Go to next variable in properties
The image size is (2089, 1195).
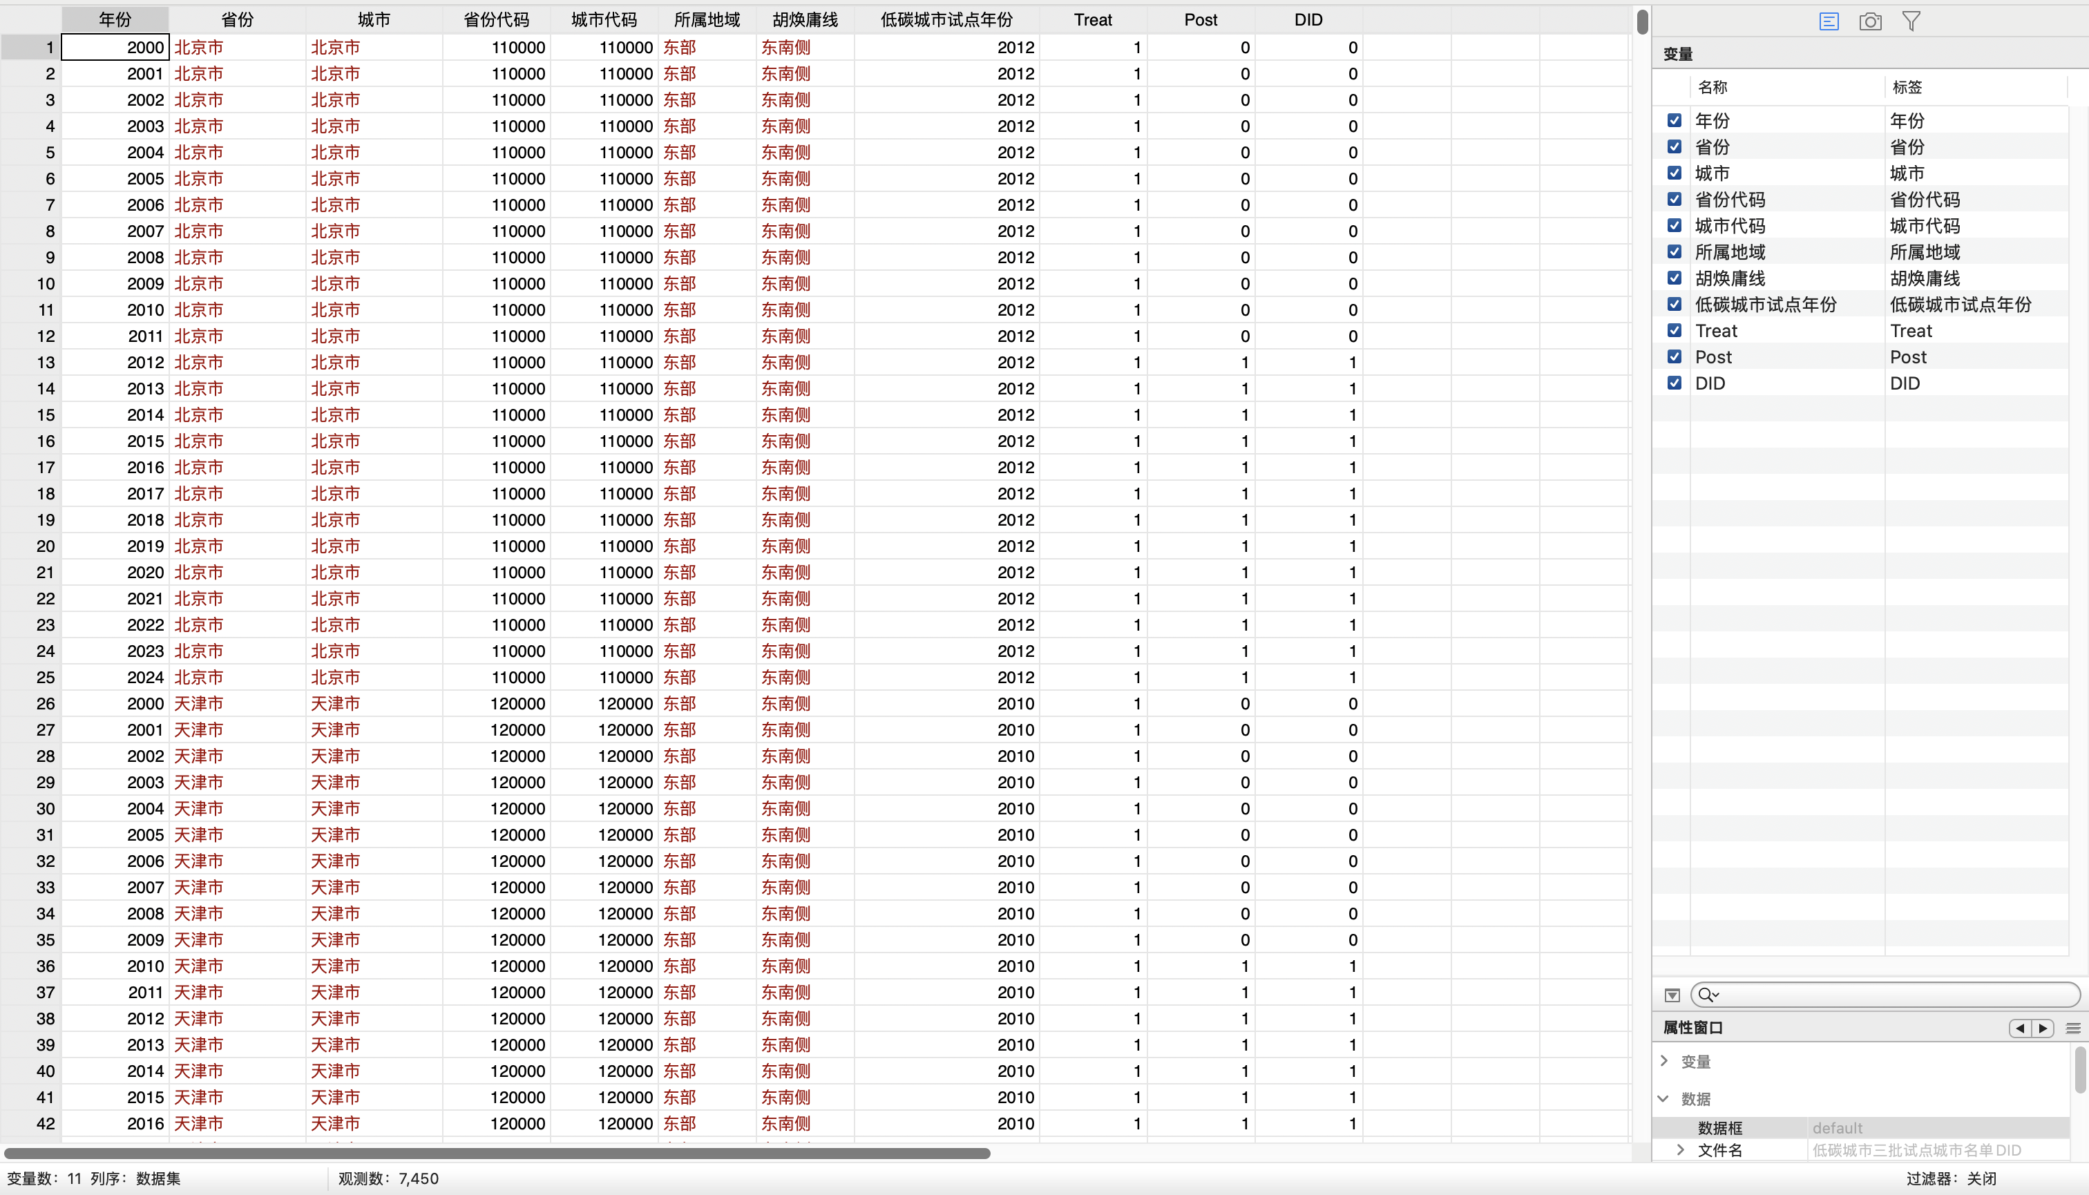pos(2043,1028)
